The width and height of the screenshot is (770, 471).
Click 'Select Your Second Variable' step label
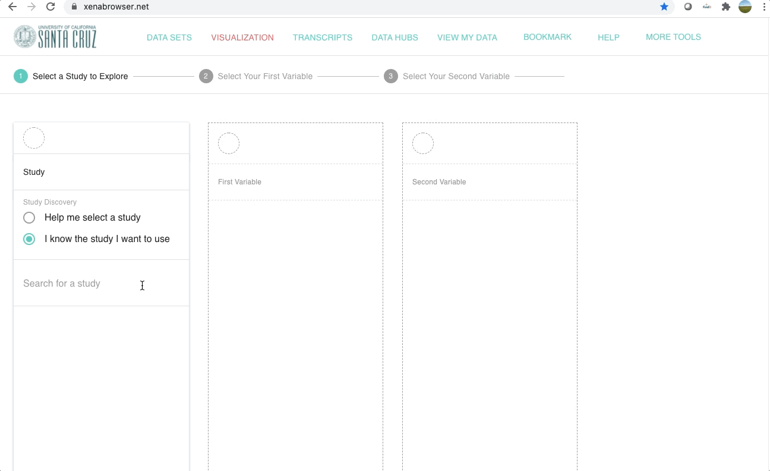456,76
